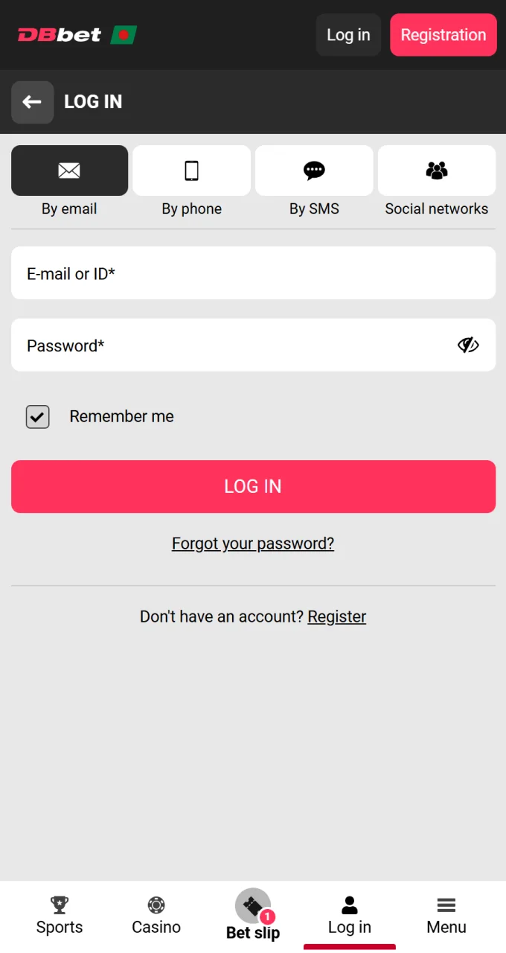This screenshot has width=506, height=953.
Task: Click the Log in person icon
Action: click(x=349, y=905)
